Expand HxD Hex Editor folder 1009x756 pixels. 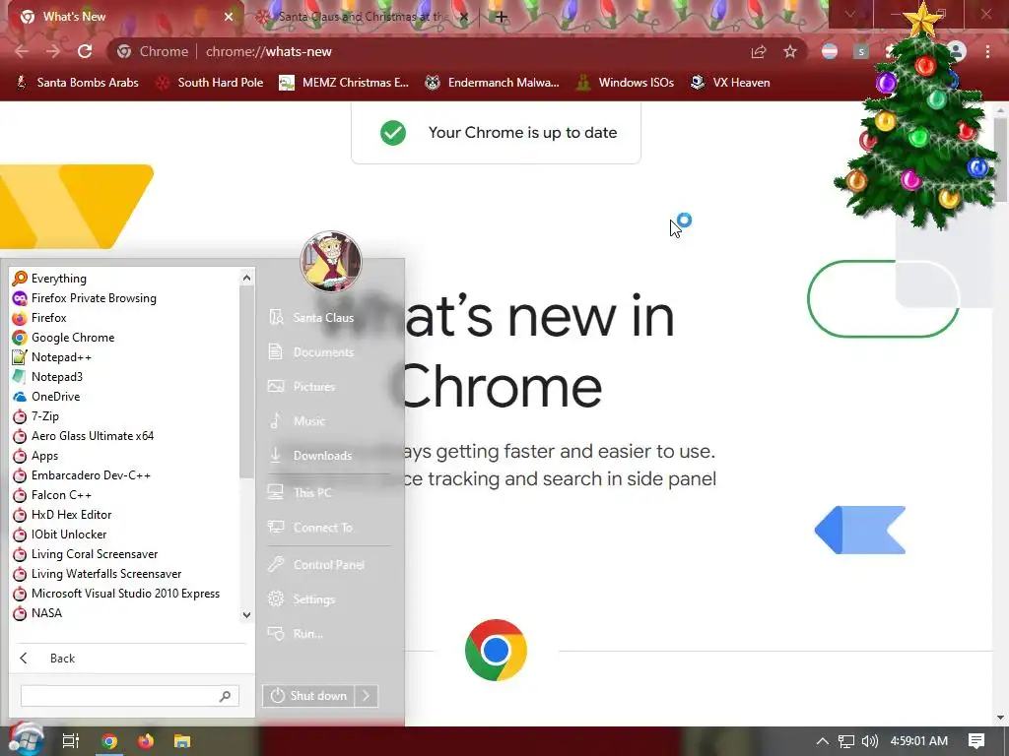pos(125,515)
